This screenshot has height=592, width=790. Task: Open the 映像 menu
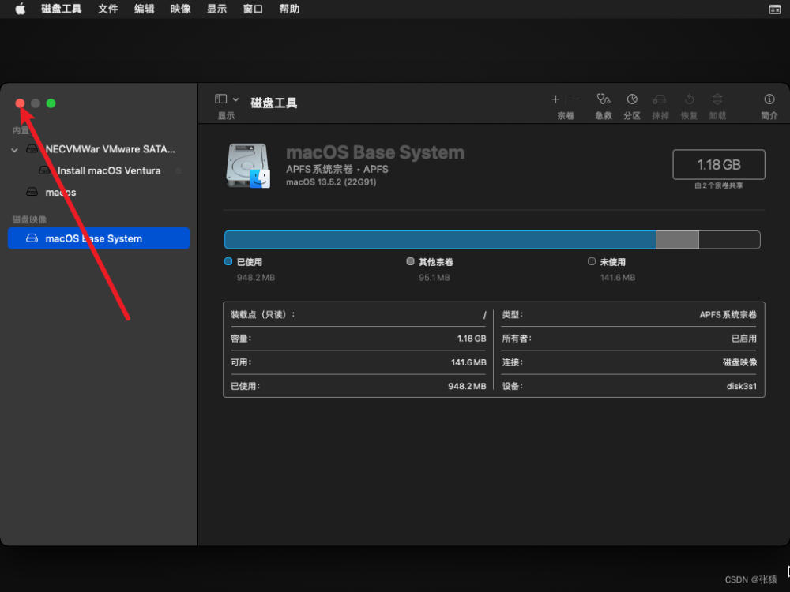(180, 9)
